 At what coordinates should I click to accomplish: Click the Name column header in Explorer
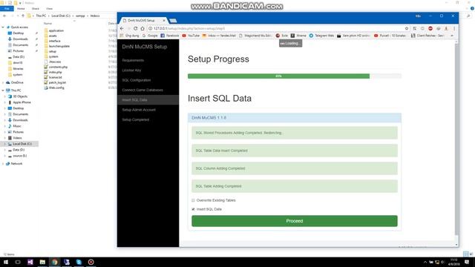click(47, 23)
